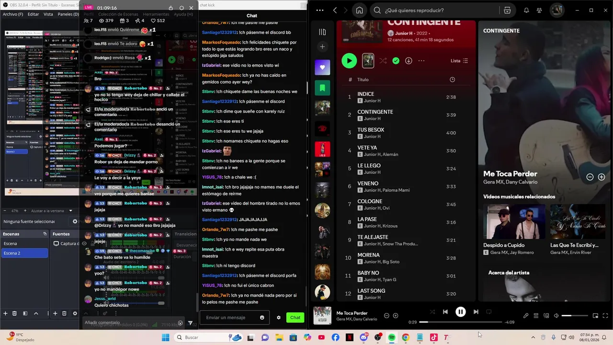Unlock the live chat overlay padlock
The image size is (613, 345).
(x=171, y=8)
